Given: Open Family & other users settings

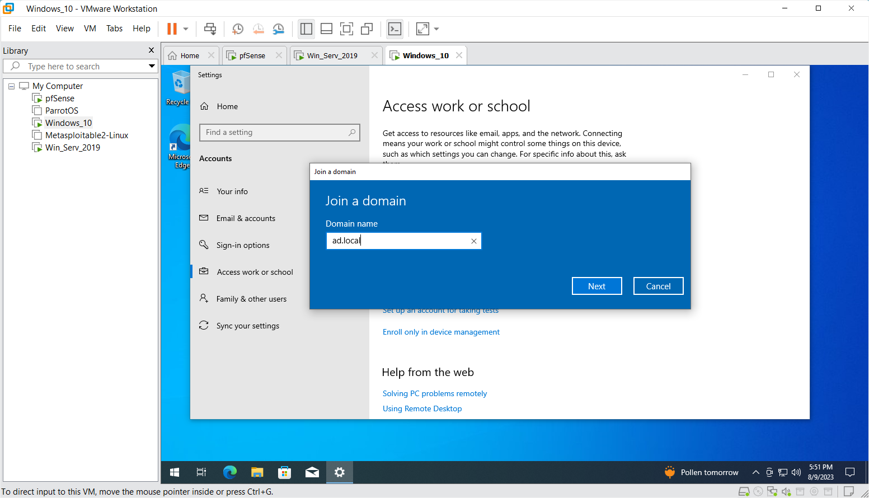Looking at the screenshot, I should 251,299.
